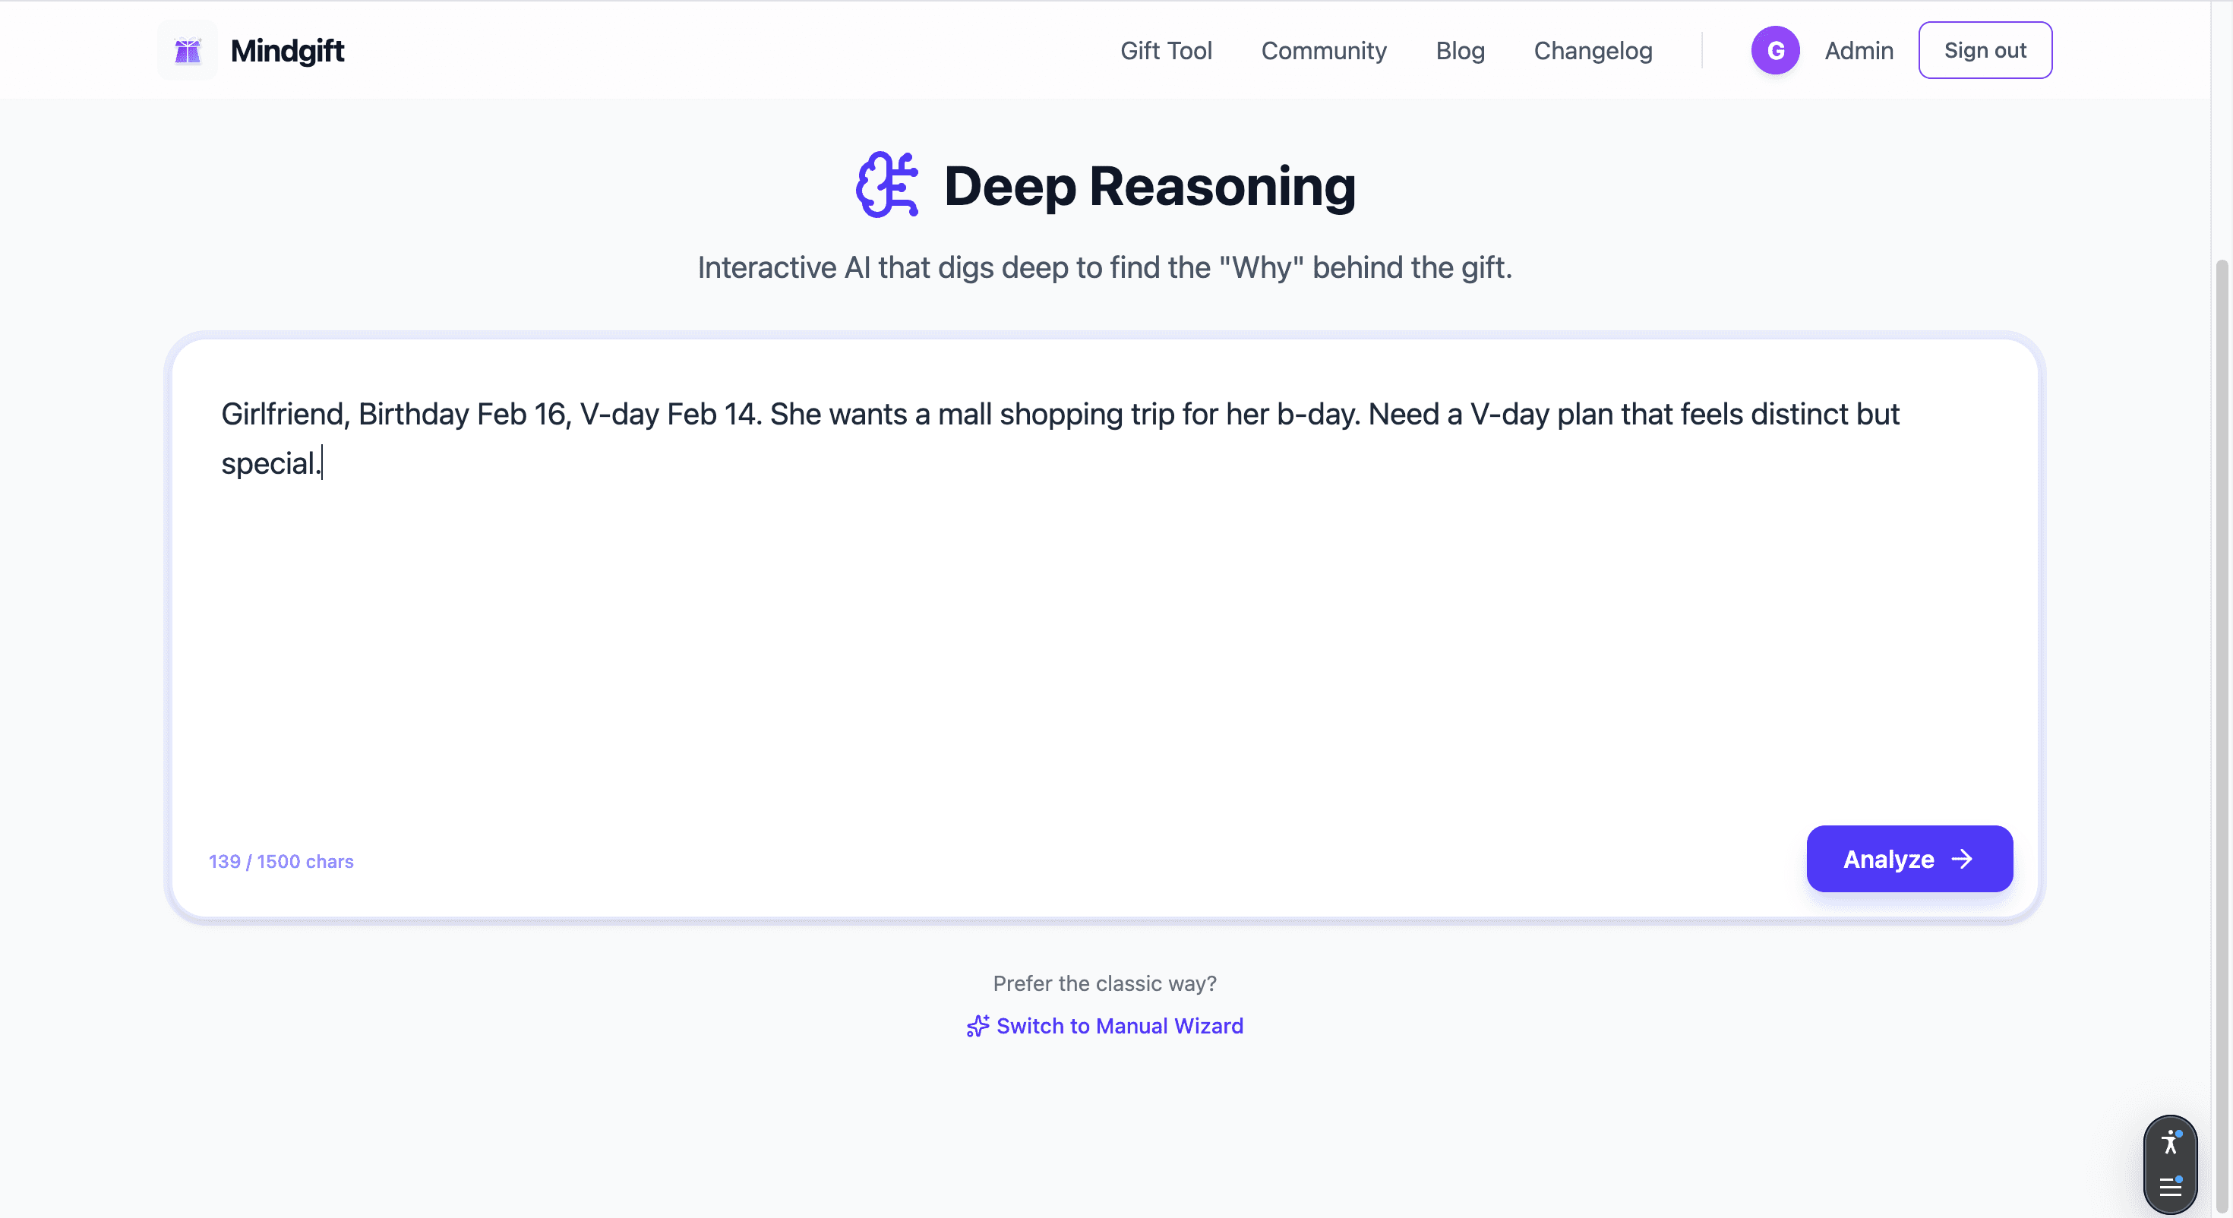Click the reading guide lines icon
This screenshot has height=1218, width=2233.
click(2170, 1188)
